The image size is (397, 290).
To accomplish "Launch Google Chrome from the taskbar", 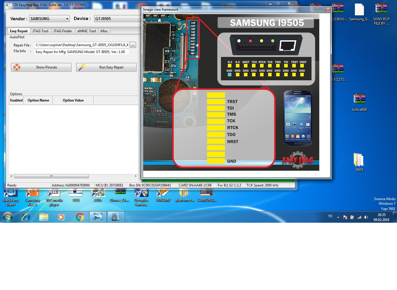I will tap(80, 217).
